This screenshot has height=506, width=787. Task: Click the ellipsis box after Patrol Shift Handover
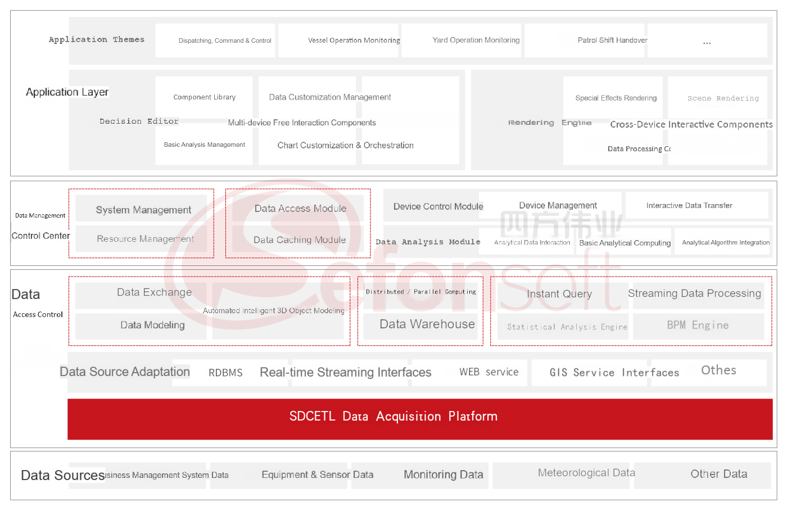click(707, 40)
